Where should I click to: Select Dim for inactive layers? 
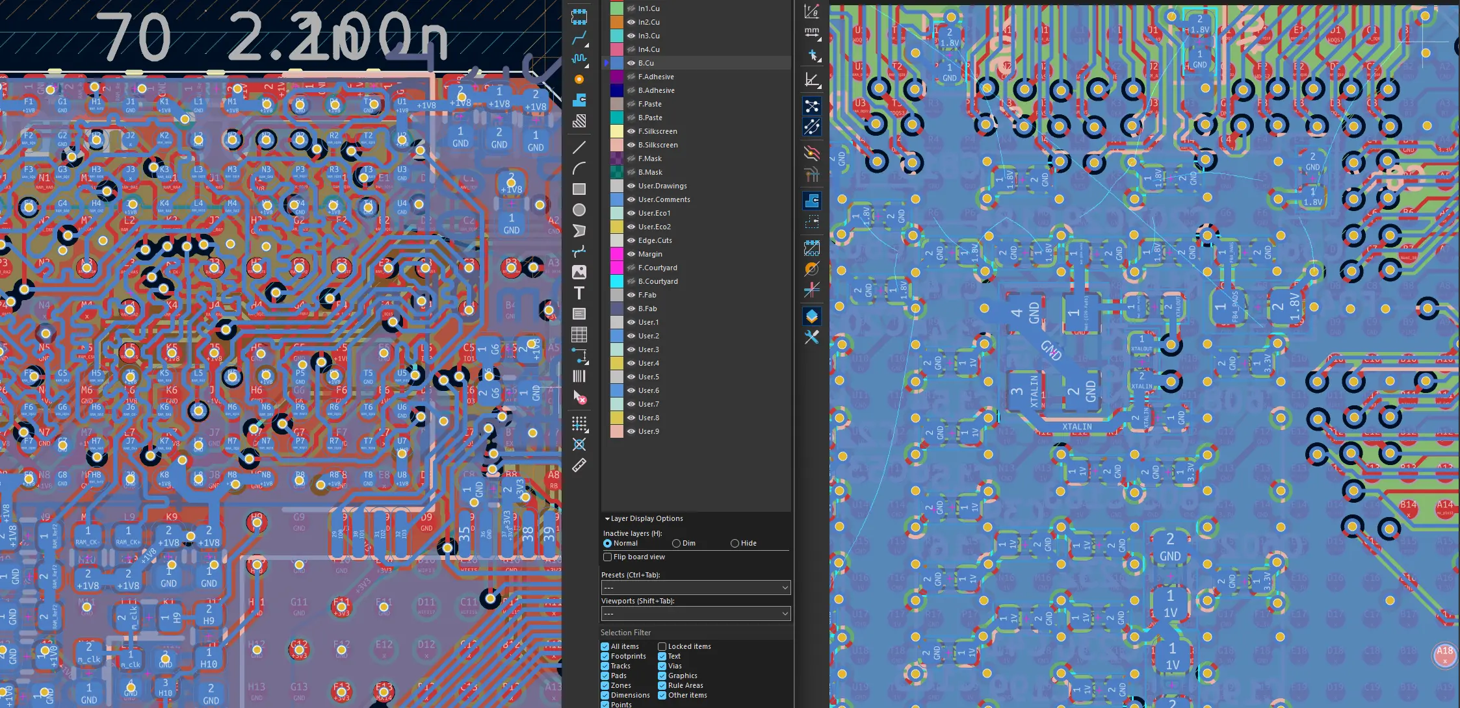point(677,544)
